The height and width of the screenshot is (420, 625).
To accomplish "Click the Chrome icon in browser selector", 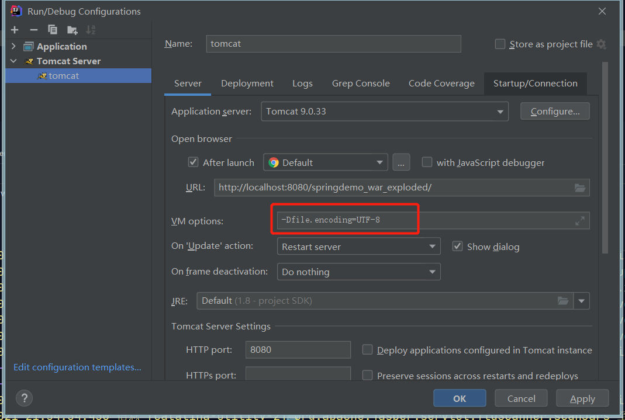I will click(x=274, y=162).
